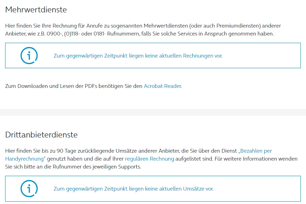
Task: Click the Mehrwertdienste section heading
Action: coord(36,10)
